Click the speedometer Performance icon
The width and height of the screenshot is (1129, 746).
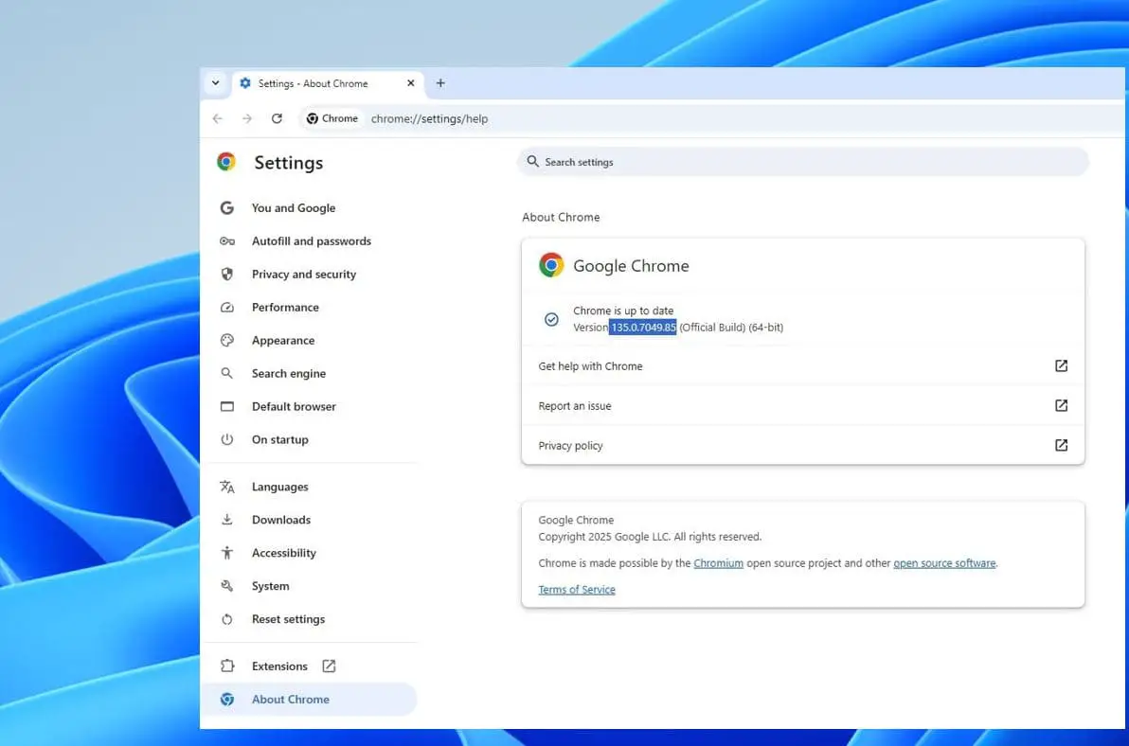(x=226, y=307)
